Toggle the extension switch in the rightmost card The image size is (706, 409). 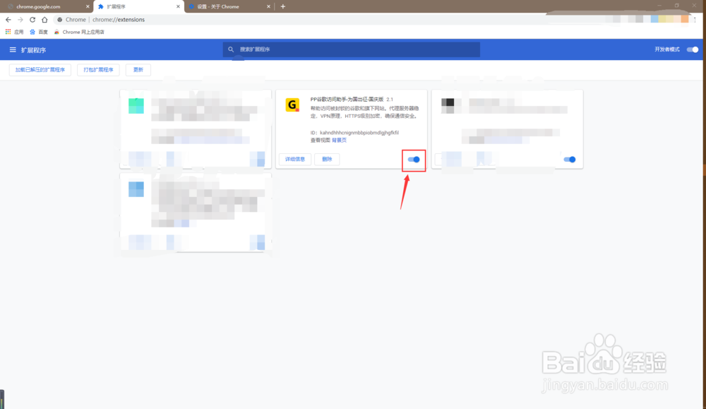tap(570, 160)
